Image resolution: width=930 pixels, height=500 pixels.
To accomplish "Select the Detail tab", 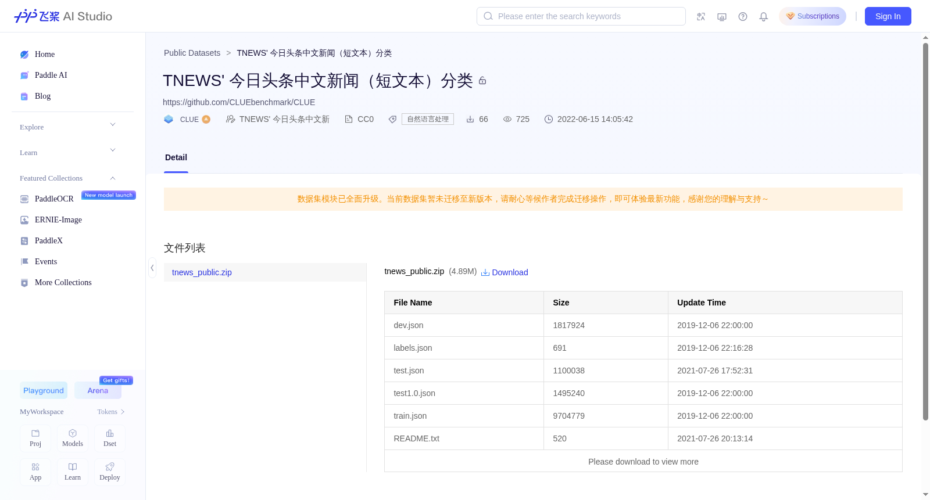I will (176, 158).
